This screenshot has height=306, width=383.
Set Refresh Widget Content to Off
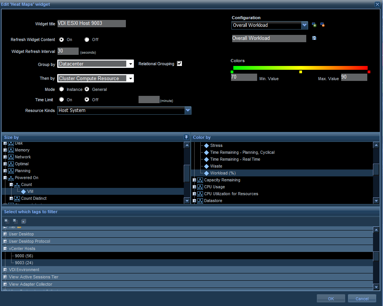point(87,39)
